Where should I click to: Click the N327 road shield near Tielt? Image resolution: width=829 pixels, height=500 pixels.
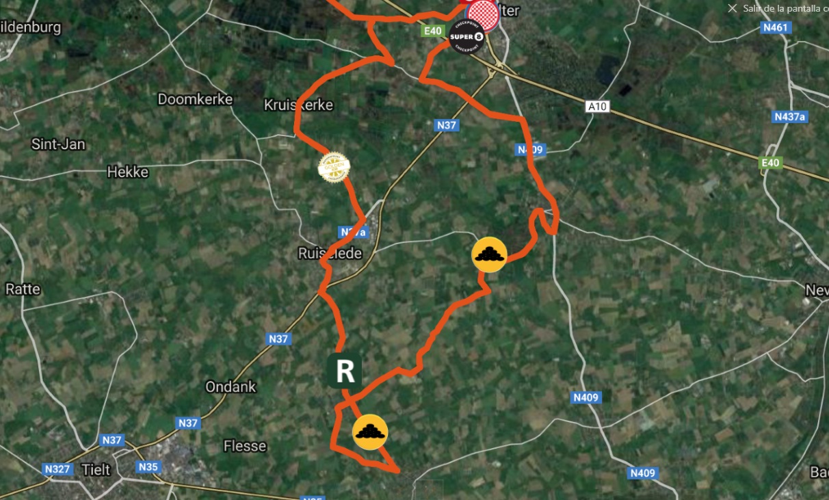pos(57,469)
